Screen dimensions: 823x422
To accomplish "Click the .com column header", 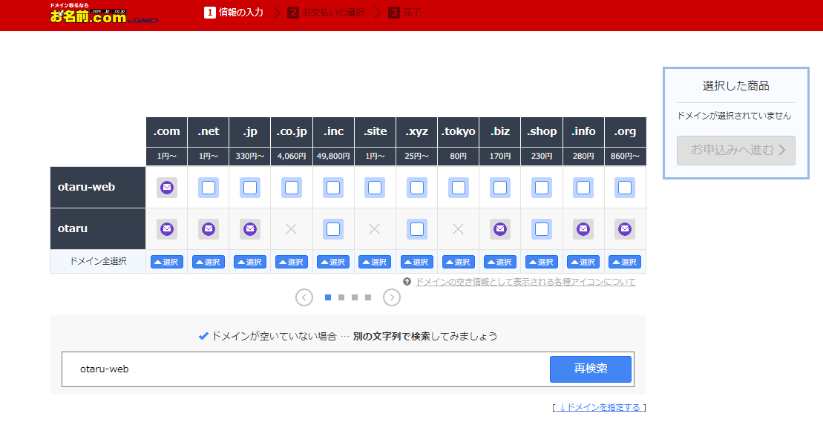I will [166, 131].
